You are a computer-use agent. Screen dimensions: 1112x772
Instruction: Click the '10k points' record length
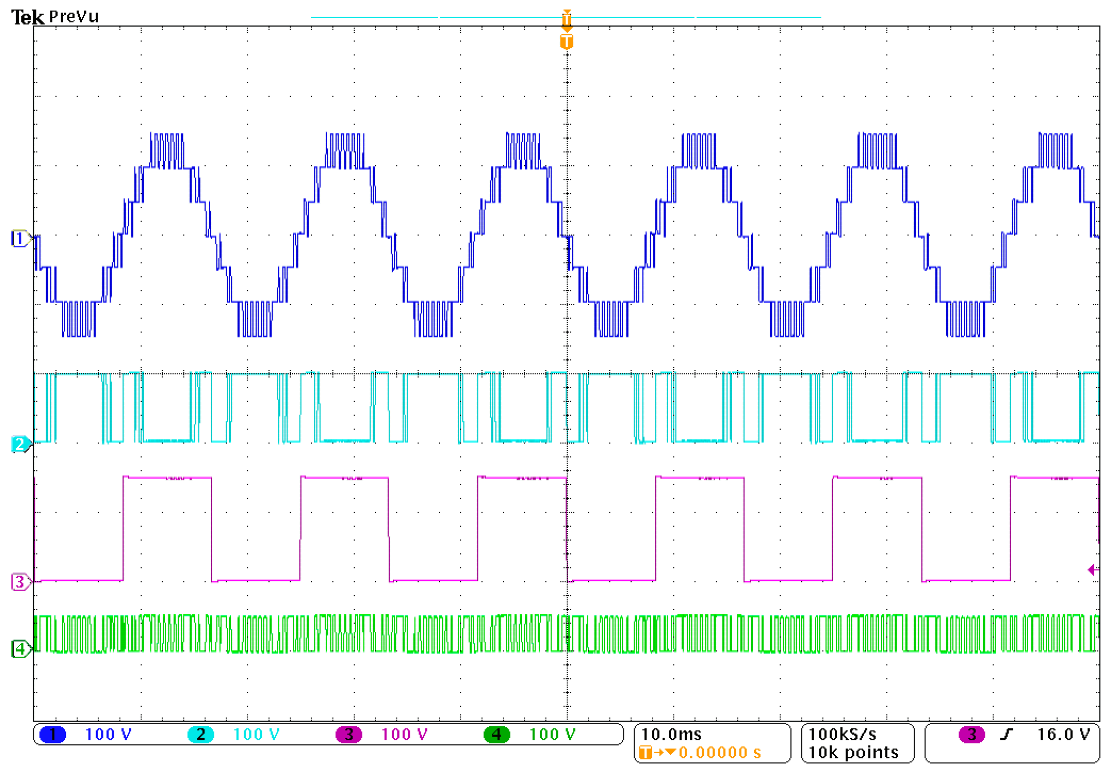pos(853,753)
